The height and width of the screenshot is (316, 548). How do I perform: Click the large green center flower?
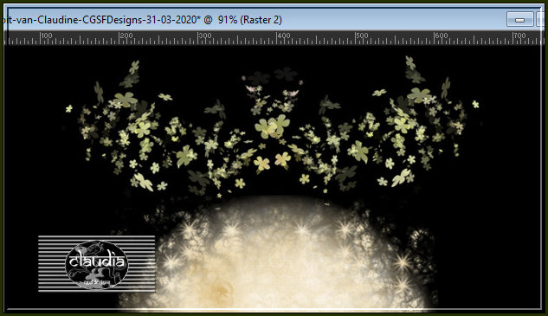coord(272,126)
